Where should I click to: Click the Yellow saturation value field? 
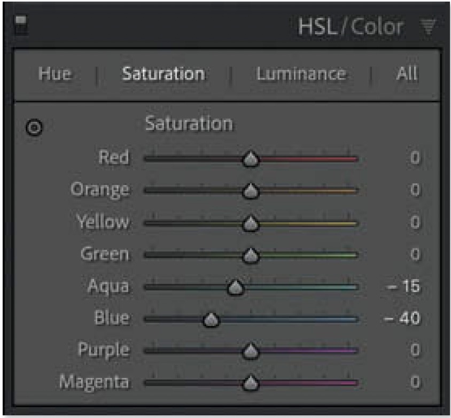(x=414, y=222)
